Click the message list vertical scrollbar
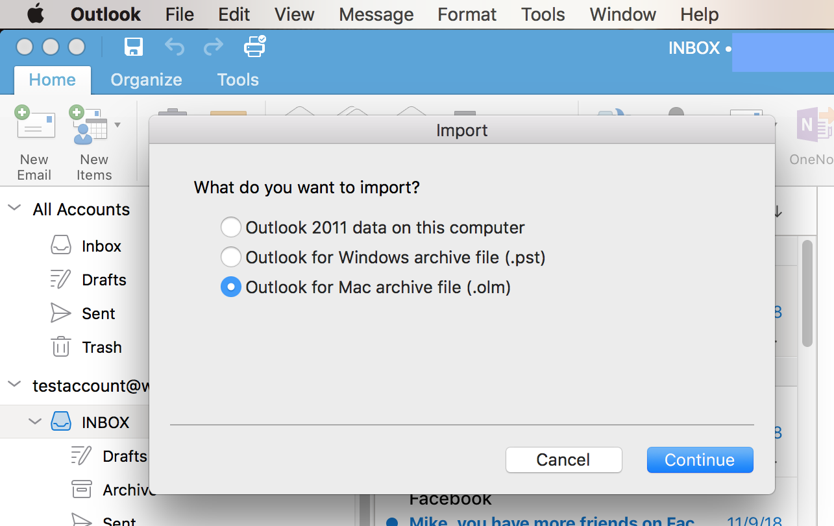The image size is (834, 526). point(807,293)
